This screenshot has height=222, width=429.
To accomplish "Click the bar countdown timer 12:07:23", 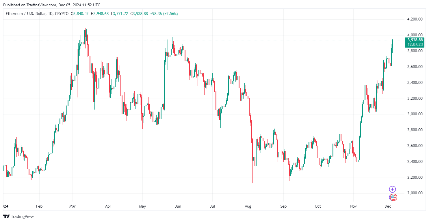I will pyautogui.click(x=415, y=44).
